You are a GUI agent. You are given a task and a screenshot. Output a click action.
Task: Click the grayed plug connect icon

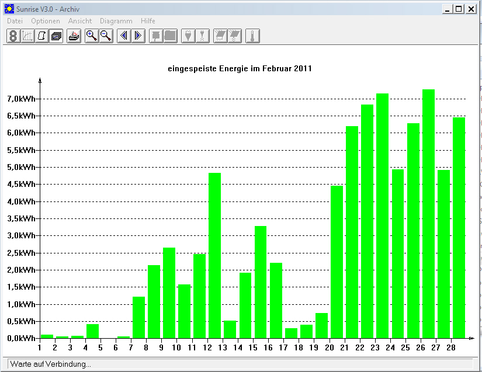pos(188,36)
